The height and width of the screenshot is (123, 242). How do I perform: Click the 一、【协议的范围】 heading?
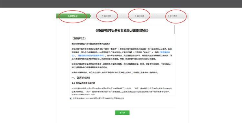[x=81, y=78]
